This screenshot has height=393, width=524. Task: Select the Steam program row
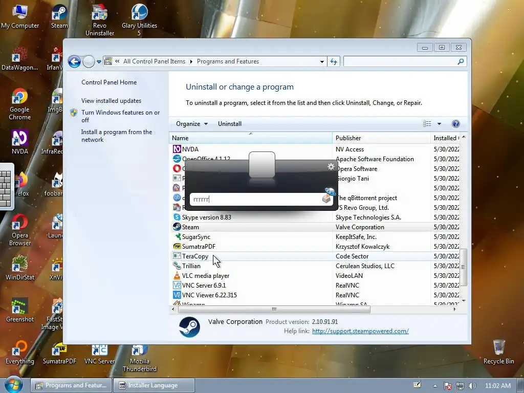[x=315, y=227]
